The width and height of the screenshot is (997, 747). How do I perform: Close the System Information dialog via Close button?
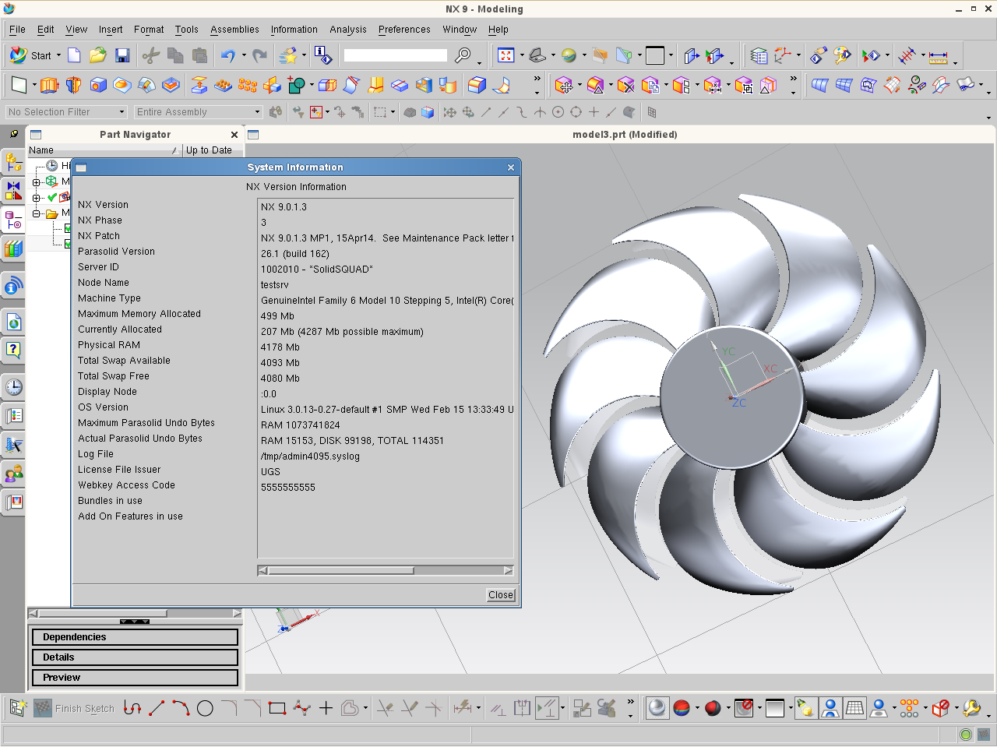(501, 595)
